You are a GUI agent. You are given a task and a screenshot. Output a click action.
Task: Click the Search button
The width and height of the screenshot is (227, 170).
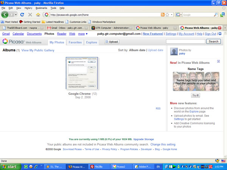tap(213, 42)
